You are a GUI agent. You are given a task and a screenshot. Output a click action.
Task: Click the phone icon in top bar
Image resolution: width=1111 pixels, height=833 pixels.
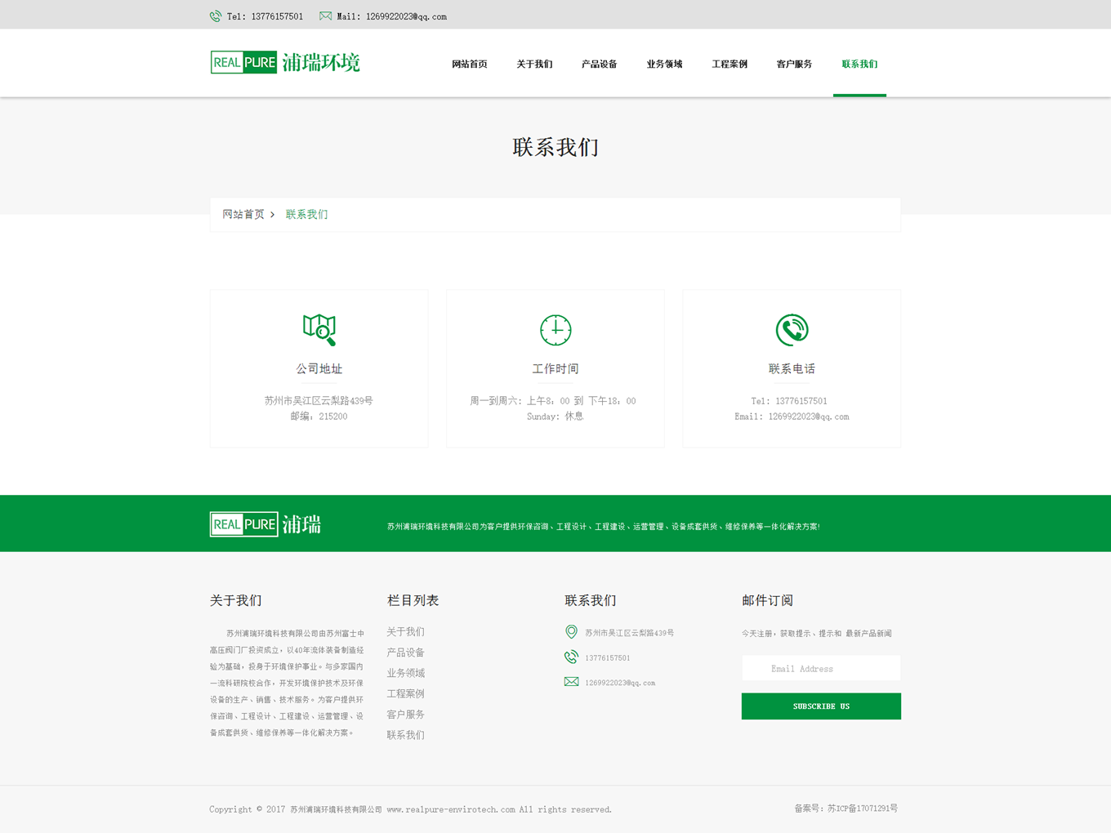[216, 16]
